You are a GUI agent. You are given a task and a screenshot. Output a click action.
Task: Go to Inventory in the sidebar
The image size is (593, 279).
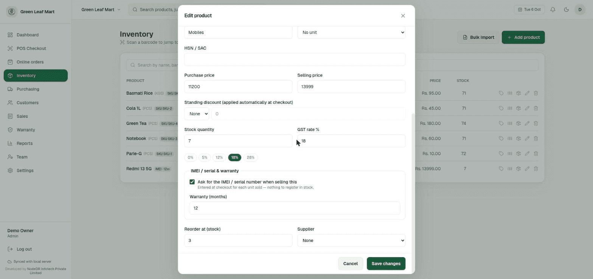pos(36,76)
